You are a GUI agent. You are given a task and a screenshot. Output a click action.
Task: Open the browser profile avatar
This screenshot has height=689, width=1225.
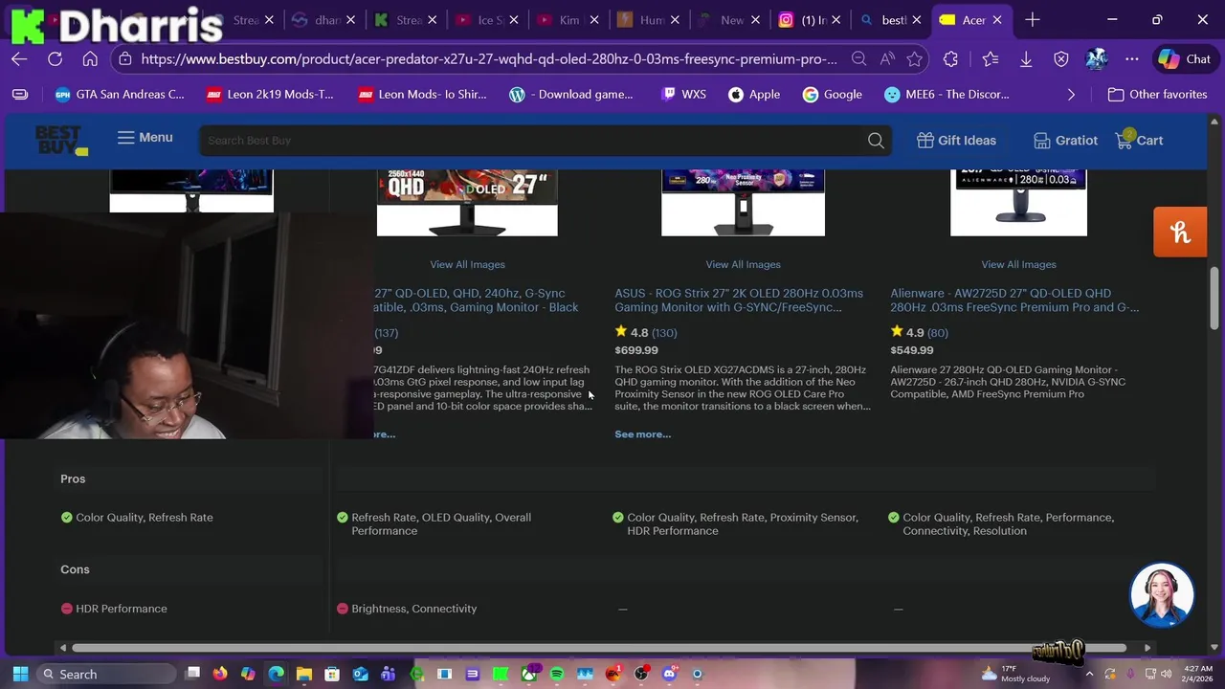tap(1097, 59)
